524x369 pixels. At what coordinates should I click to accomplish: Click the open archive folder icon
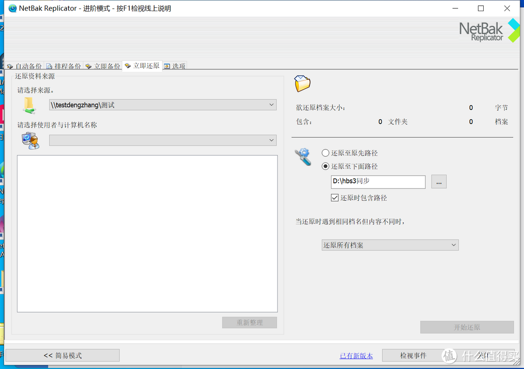[302, 82]
